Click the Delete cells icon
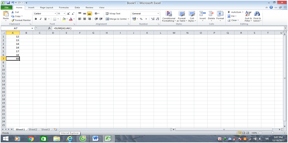This screenshot has height=143, width=288. (211, 16)
